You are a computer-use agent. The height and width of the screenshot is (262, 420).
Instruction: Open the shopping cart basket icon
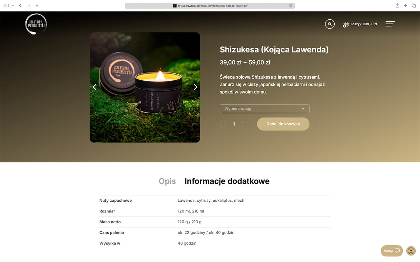346,24
